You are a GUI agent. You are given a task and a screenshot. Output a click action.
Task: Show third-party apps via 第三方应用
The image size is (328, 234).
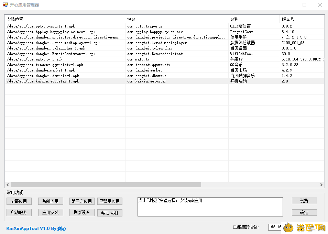point(82,201)
